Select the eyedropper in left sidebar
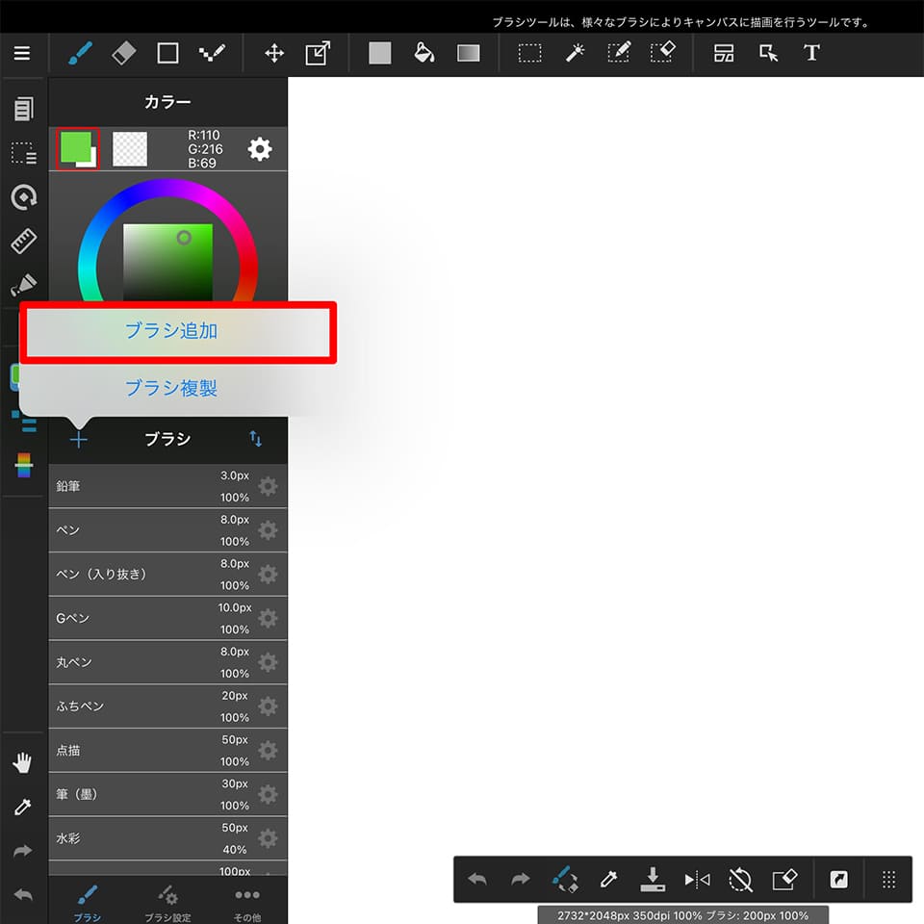The image size is (924, 924). 22,807
